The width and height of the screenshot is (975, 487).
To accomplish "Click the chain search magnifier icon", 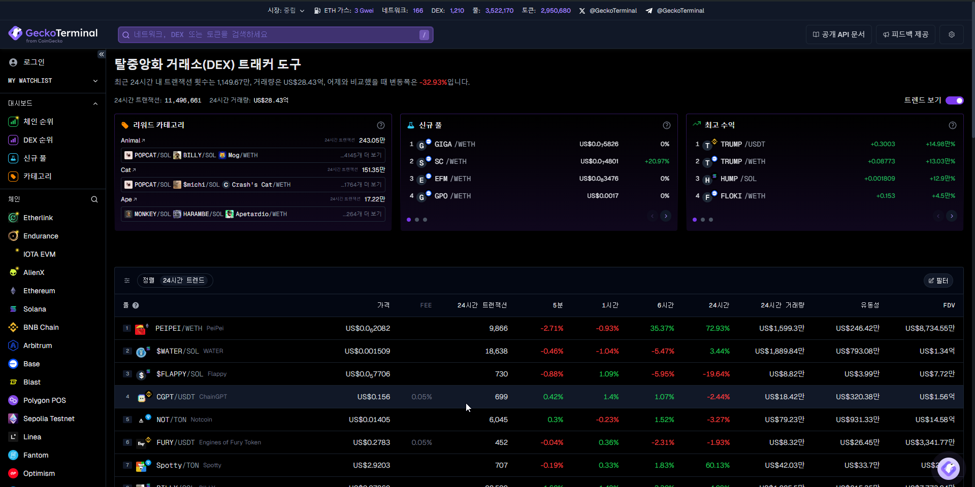I will tap(94, 199).
